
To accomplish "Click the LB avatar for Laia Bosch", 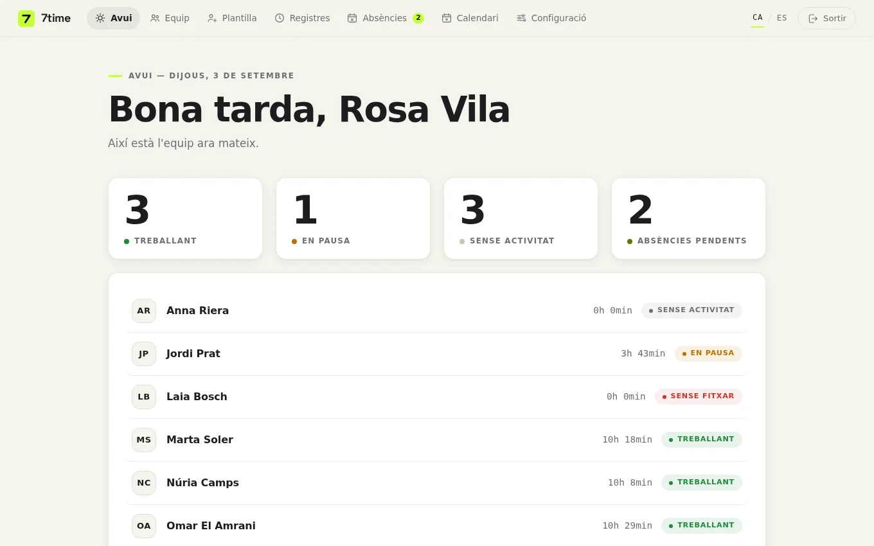I will pos(144,397).
